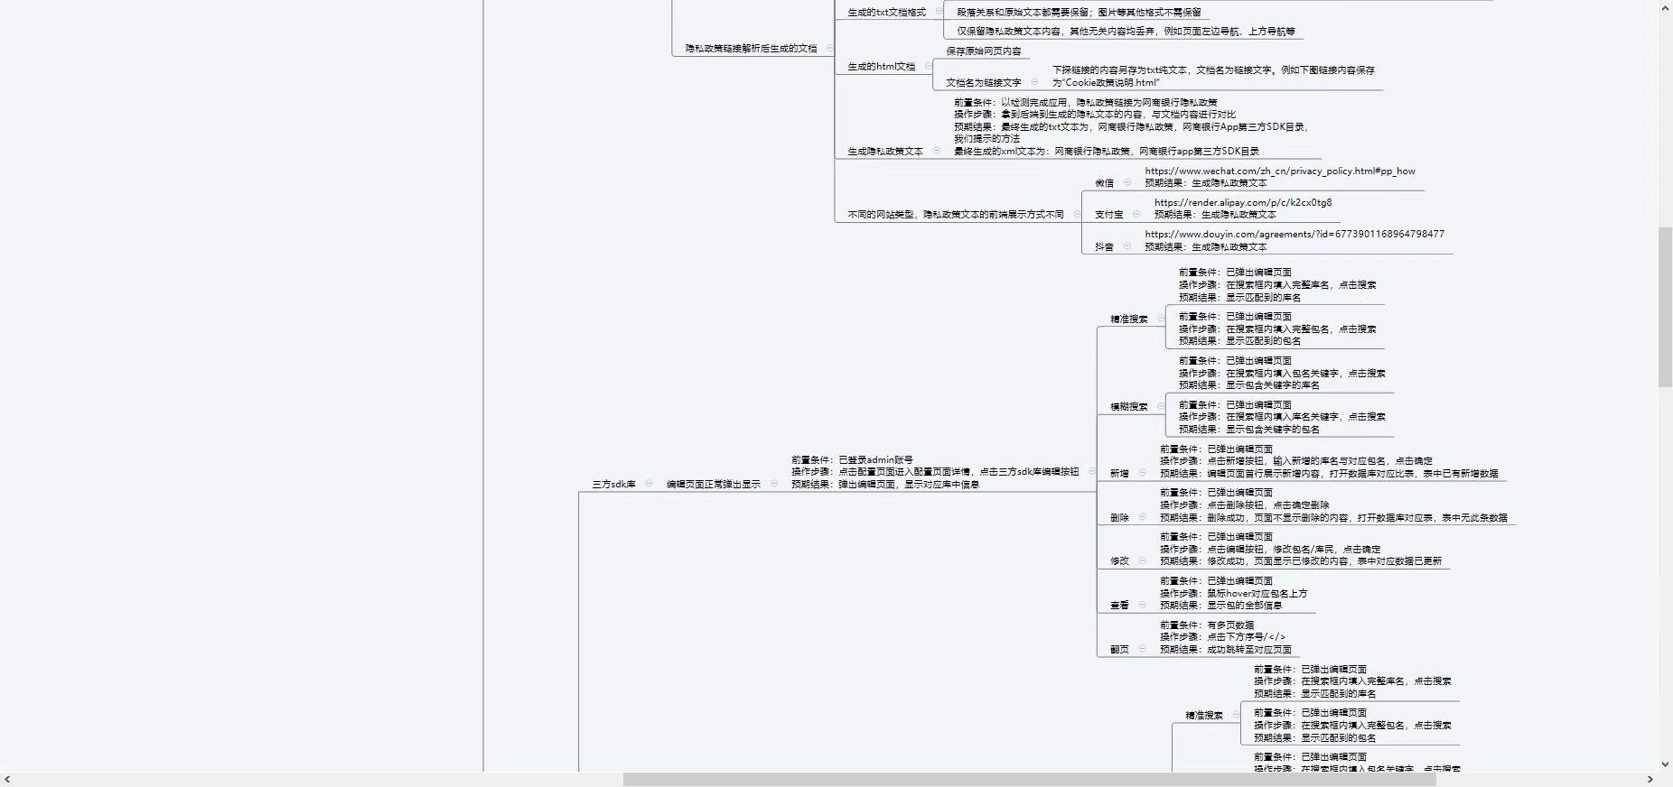Collapse the 三方sdk库 node

pos(649,484)
